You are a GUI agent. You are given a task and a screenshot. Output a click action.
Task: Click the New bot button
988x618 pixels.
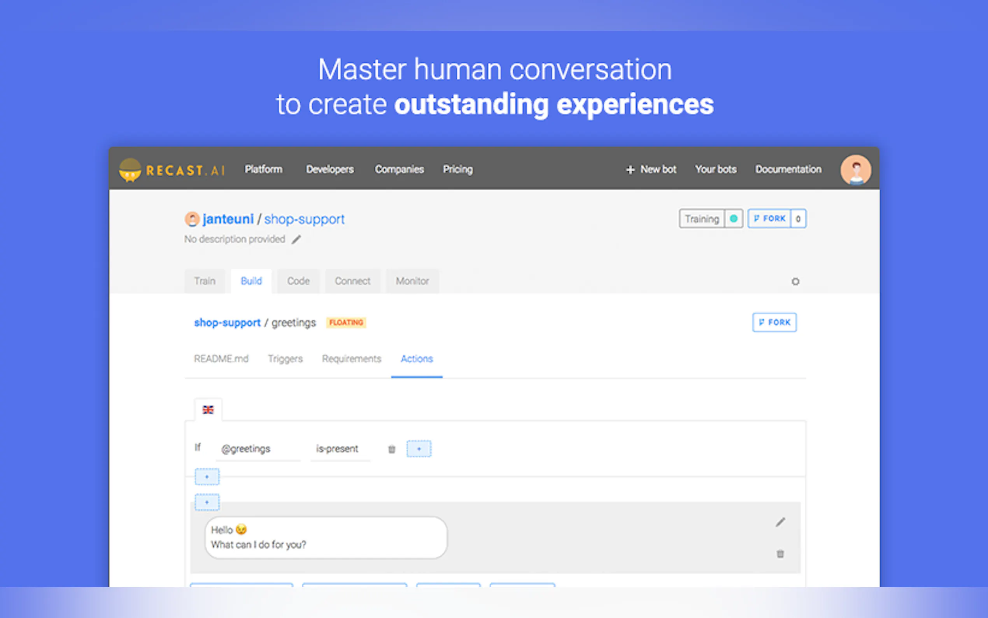point(651,170)
